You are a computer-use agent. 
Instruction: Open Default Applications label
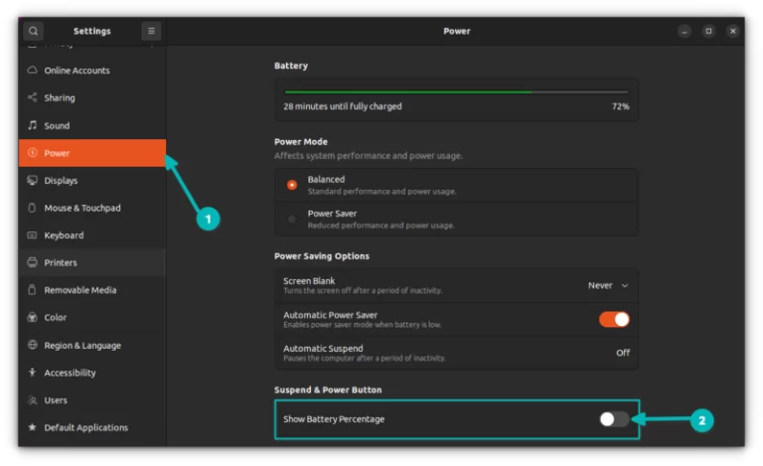click(x=86, y=427)
